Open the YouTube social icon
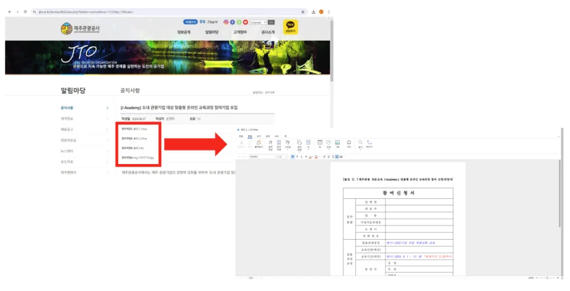Image resolution: width=570 pixels, height=291 pixels. [245, 22]
